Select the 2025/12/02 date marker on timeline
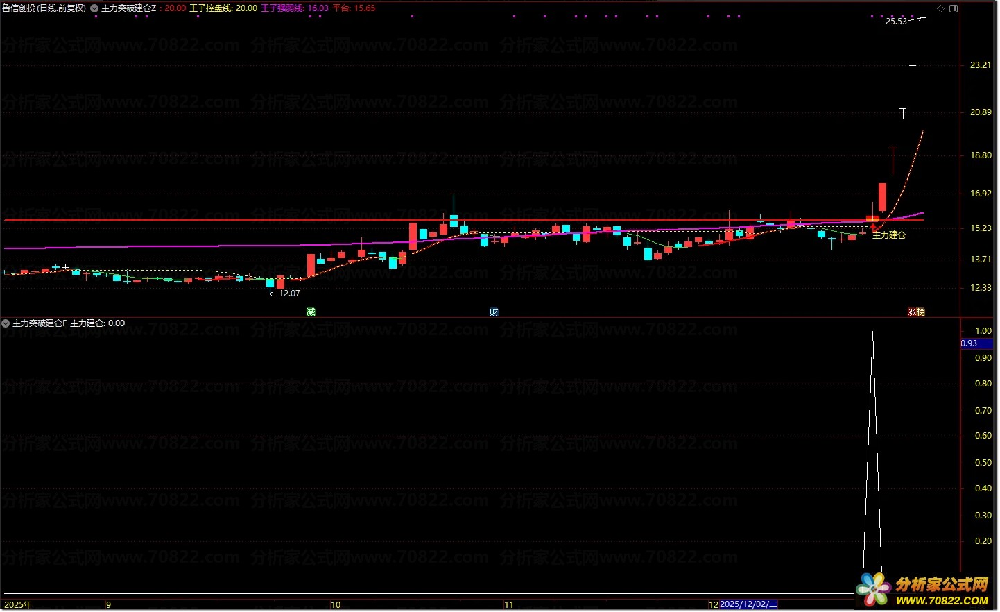Image resolution: width=1000 pixels, height=612 pixels. click(749, 604)
